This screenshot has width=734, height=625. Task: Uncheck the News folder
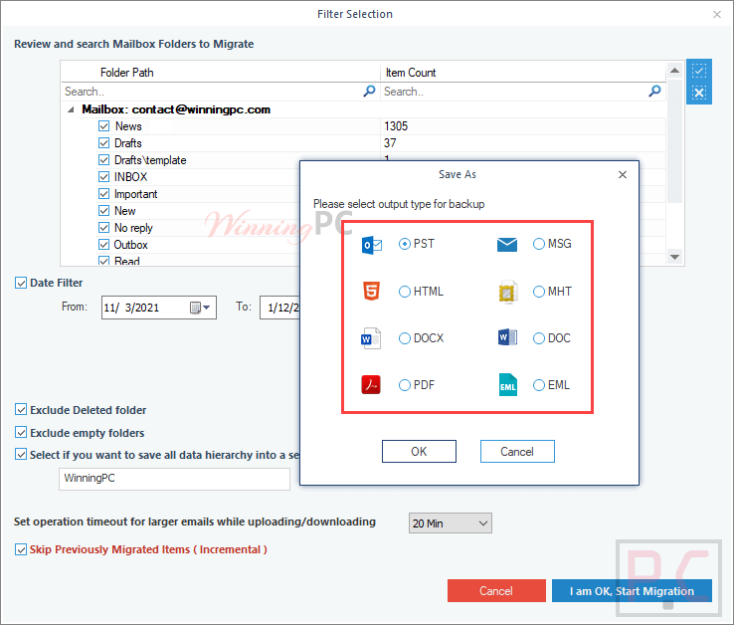point(103,126)
